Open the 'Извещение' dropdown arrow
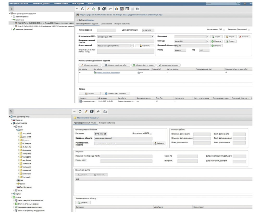Image resolution: width=261 pixels, height=213 pixels. click(x=208, y=37)
